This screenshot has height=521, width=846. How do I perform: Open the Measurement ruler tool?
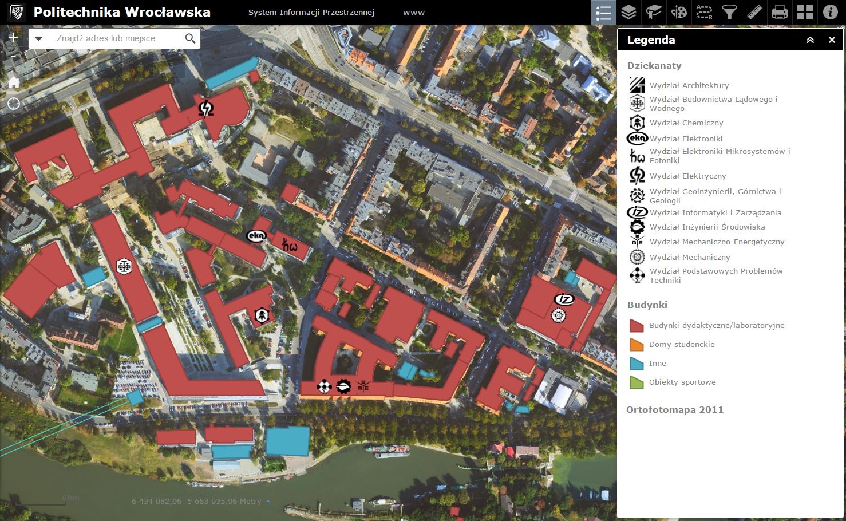(754, 12)
